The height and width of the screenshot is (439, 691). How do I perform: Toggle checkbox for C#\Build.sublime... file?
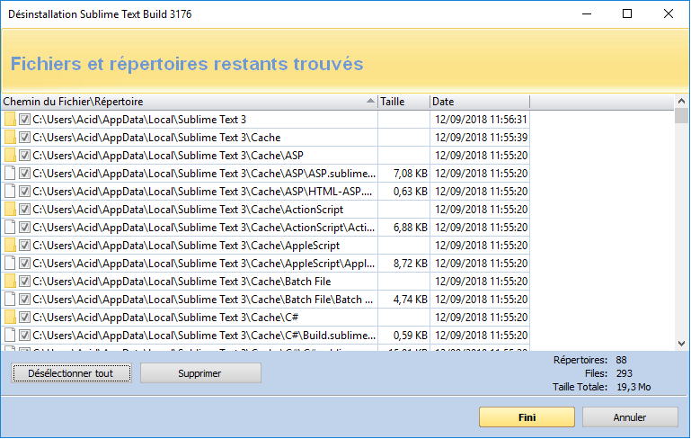(24, 336)
